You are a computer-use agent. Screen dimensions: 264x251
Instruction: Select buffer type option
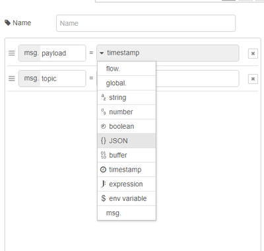(127, 155)
